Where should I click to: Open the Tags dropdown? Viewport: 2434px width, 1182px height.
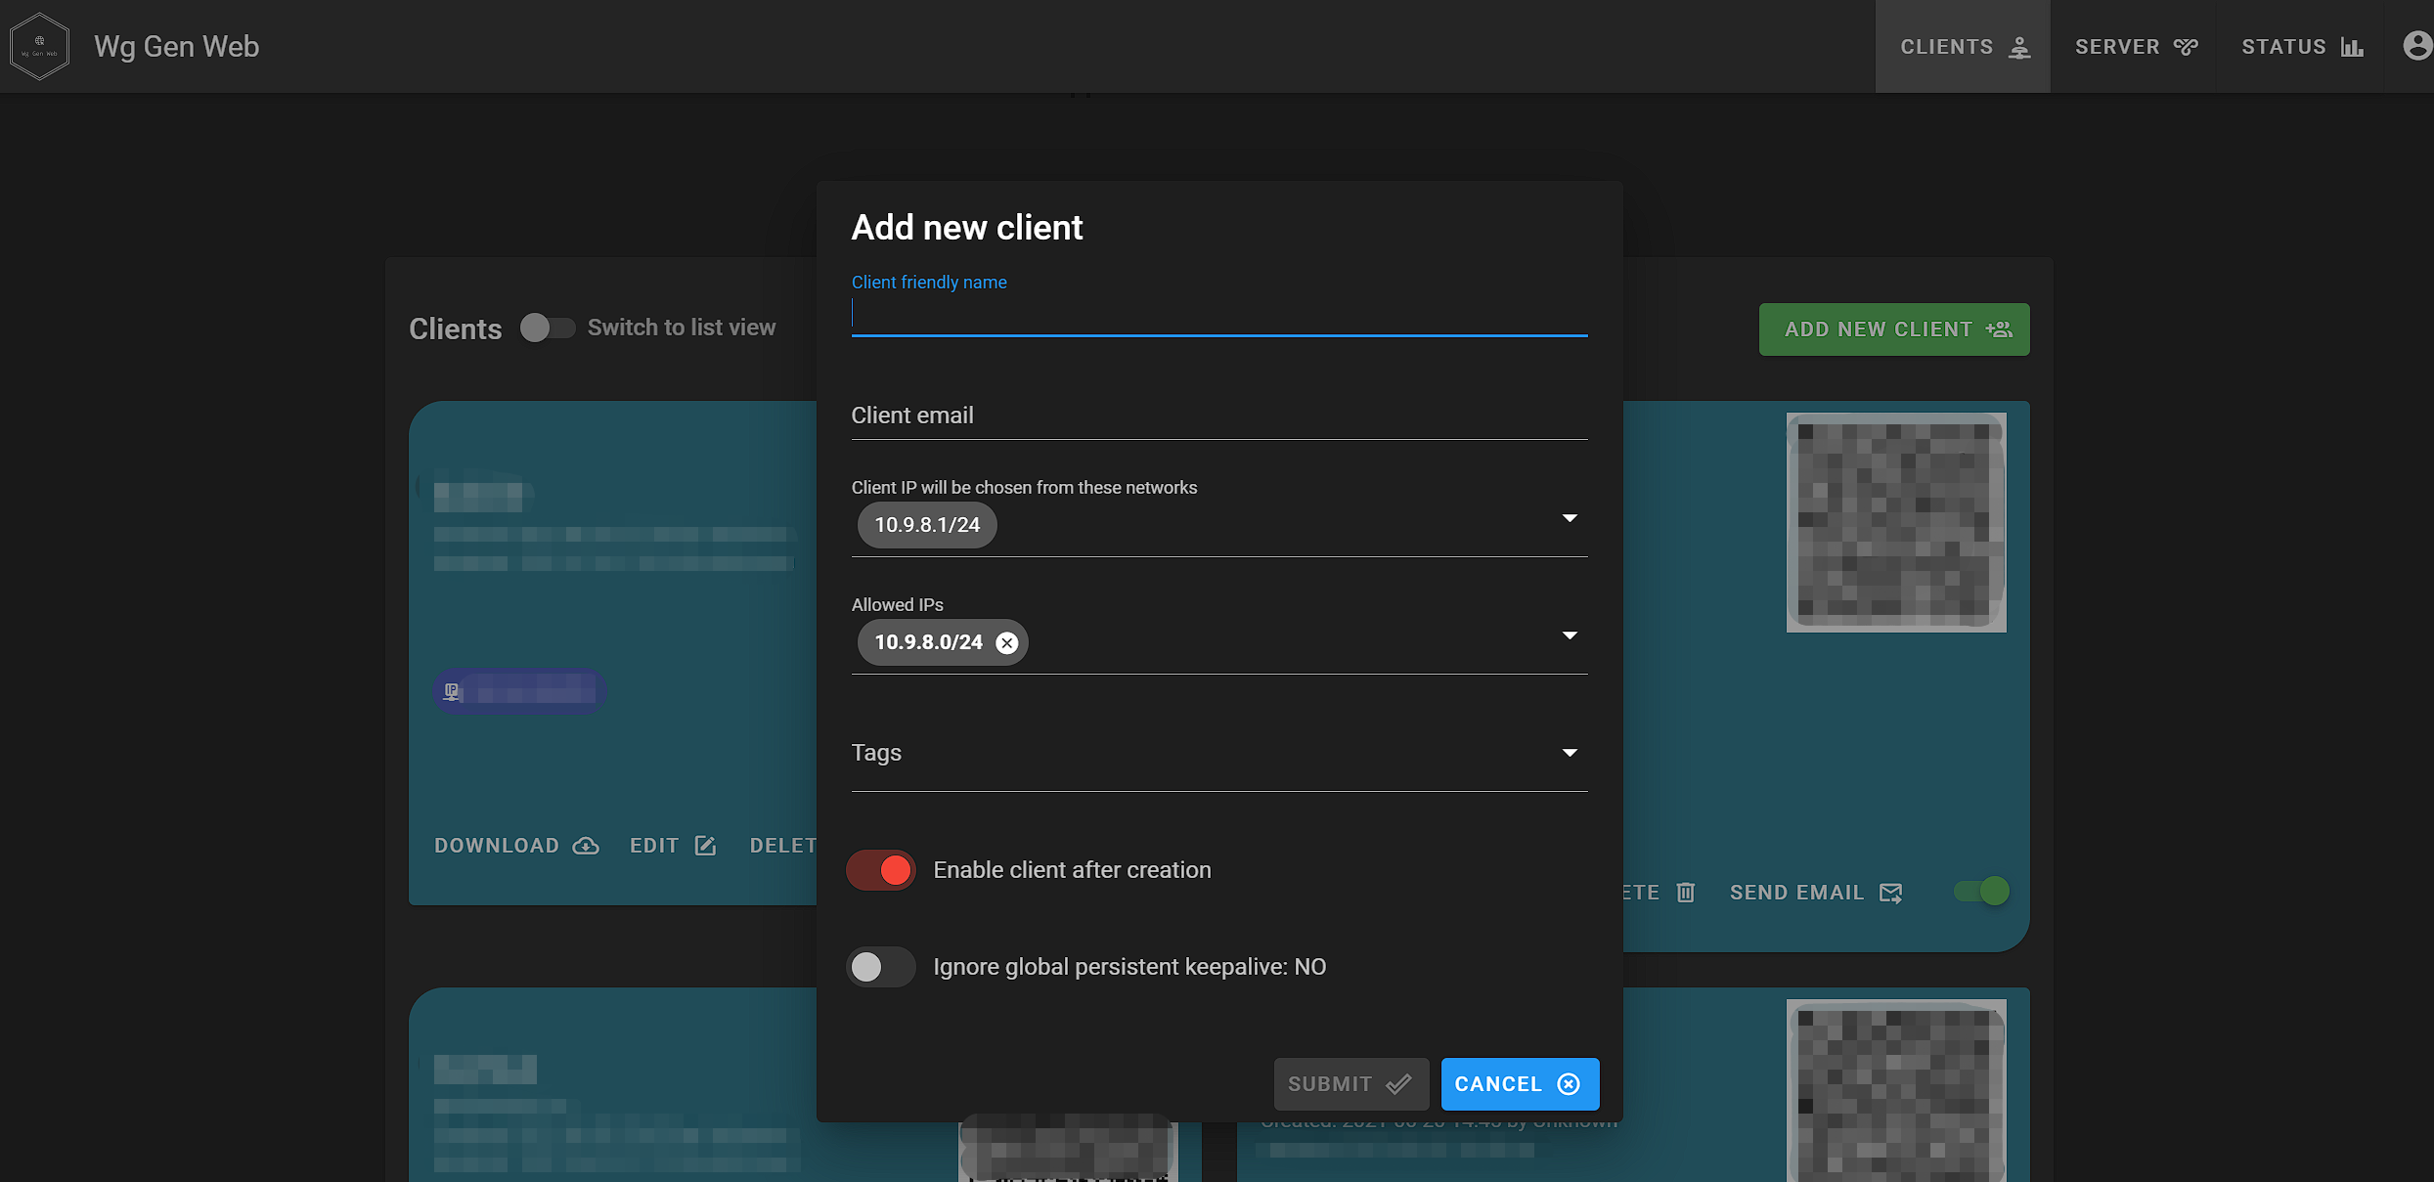pyautogui.click(x=1569, y=753)
